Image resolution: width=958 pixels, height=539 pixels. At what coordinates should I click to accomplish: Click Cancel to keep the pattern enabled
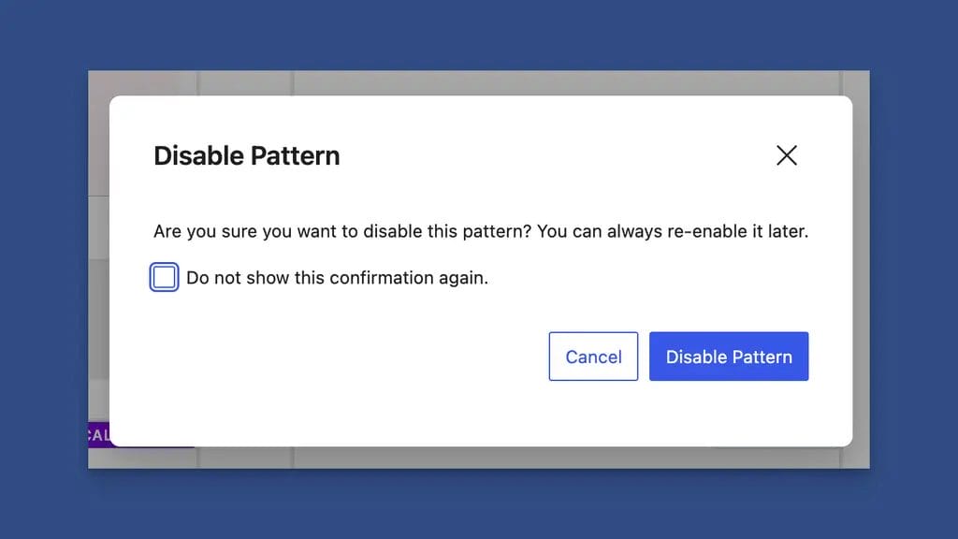(x=593, y=357)
